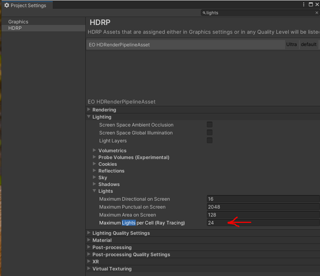Expand Post-processing Quality Settings section
320x276 pixels.
pyautogui.click(x=89, y=255)
